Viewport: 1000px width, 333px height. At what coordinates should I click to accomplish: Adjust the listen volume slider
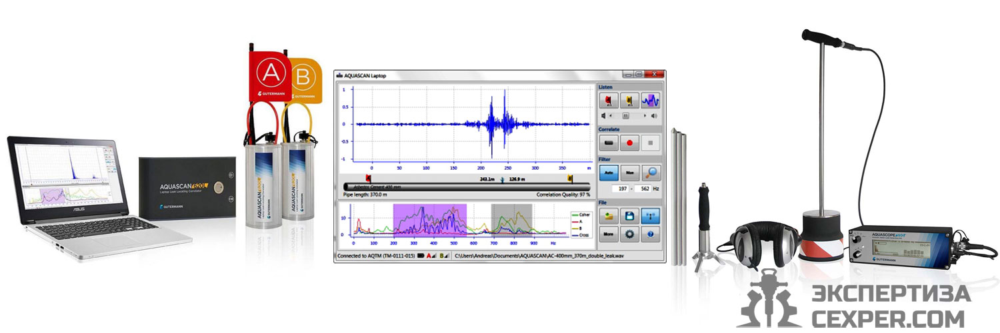627,115
